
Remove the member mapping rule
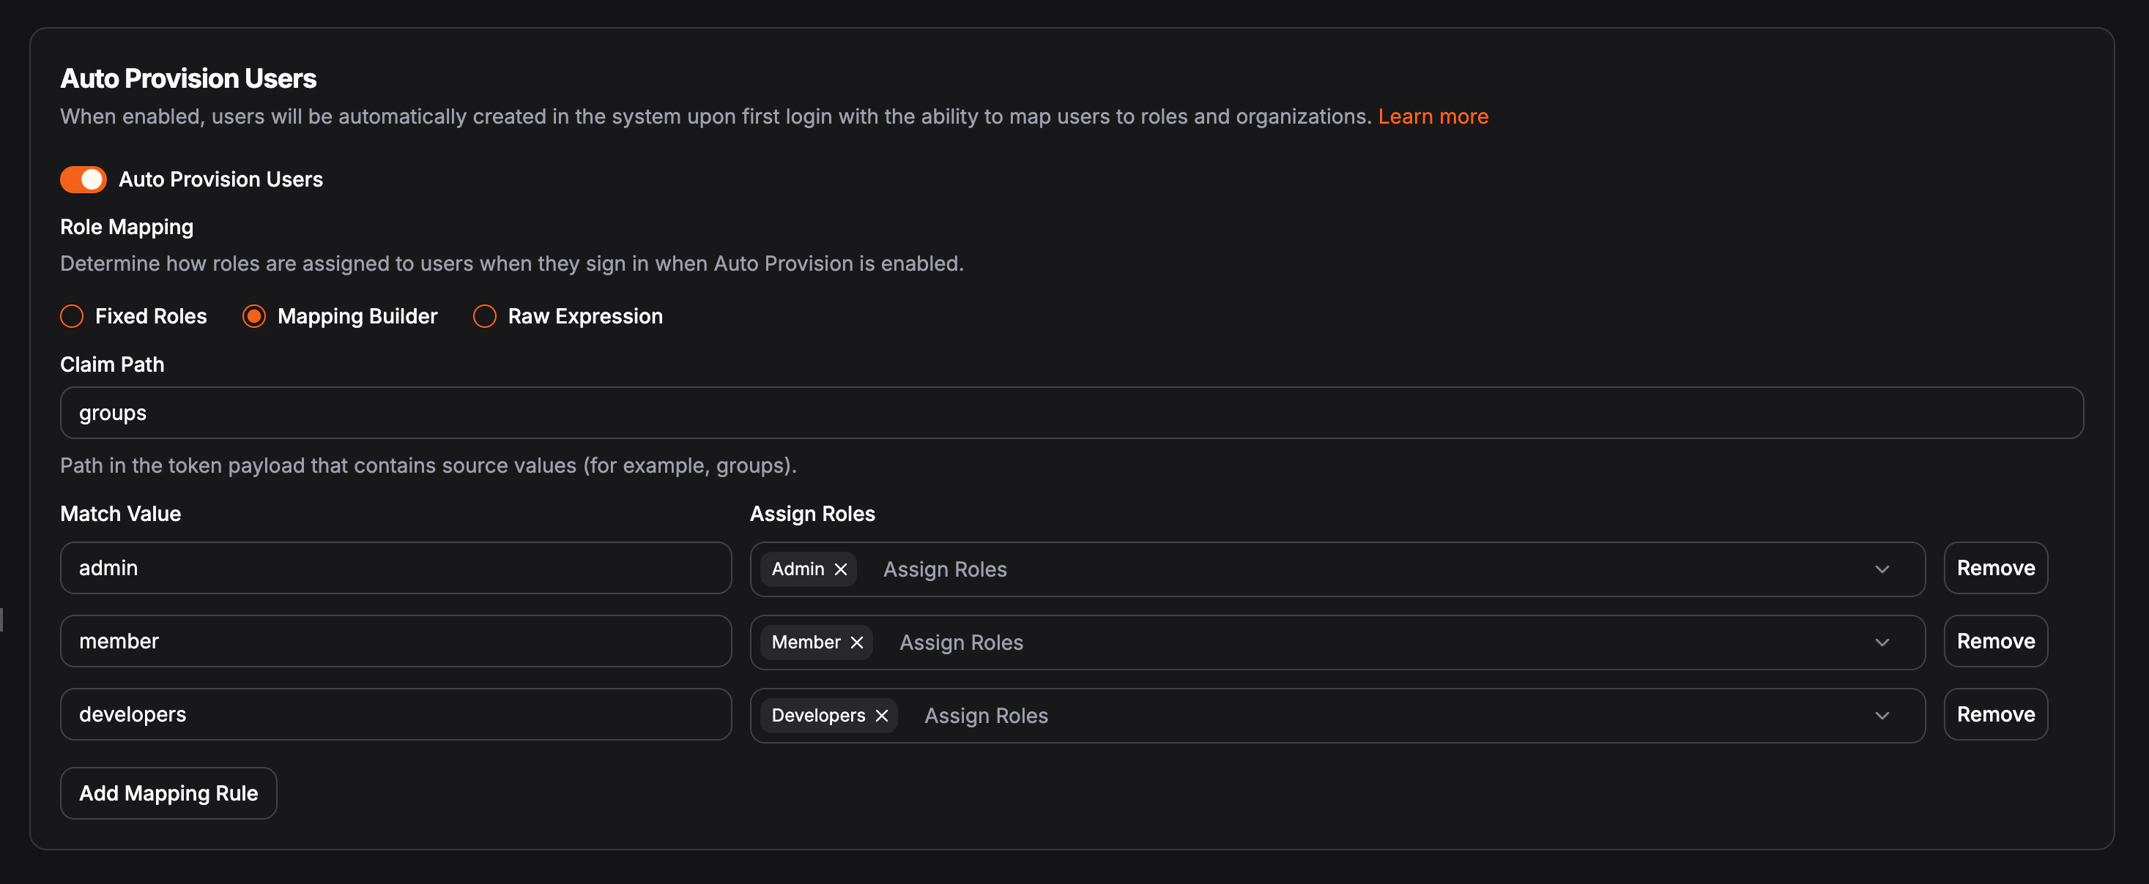pyautogui.click(x=1995, y=642)
